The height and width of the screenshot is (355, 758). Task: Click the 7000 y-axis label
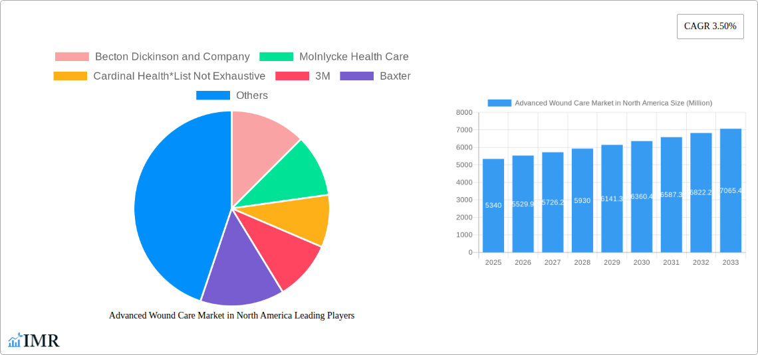coord(464,130)
